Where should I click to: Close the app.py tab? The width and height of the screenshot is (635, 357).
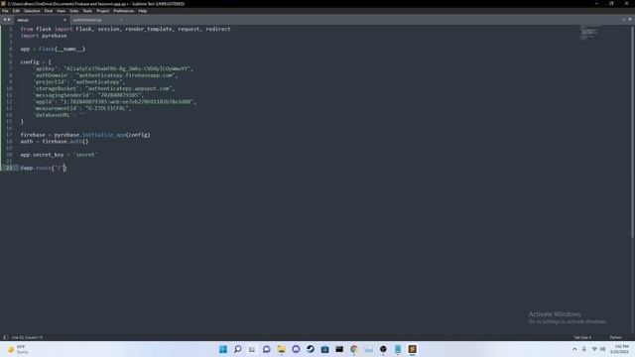[x=64, y=20]
